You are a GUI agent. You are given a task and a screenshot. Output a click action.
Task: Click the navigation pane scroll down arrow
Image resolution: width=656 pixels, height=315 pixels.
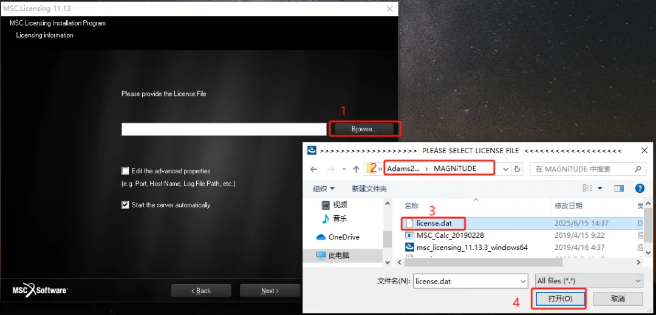coord(388,262)
